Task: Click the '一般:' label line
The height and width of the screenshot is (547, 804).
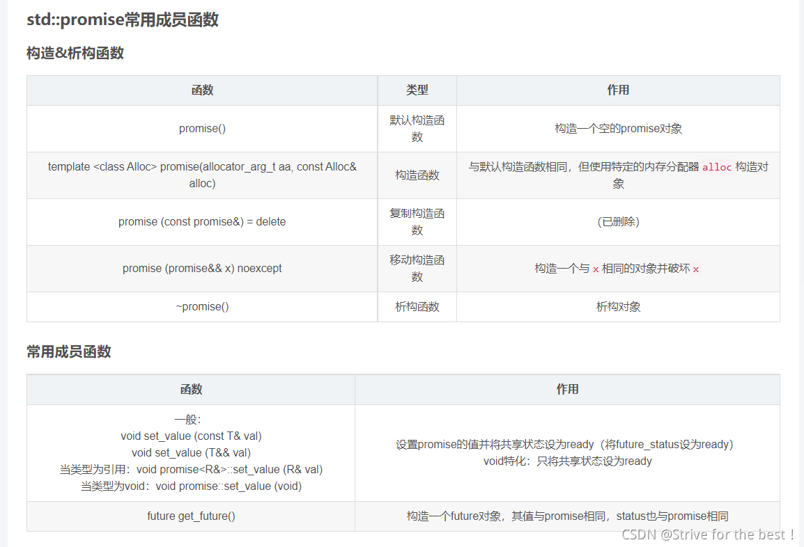Action: click(187, 420)
